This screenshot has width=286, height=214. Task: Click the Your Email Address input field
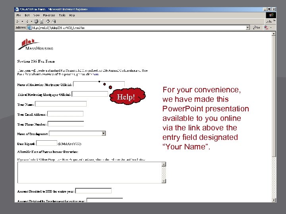coord(65,114)
